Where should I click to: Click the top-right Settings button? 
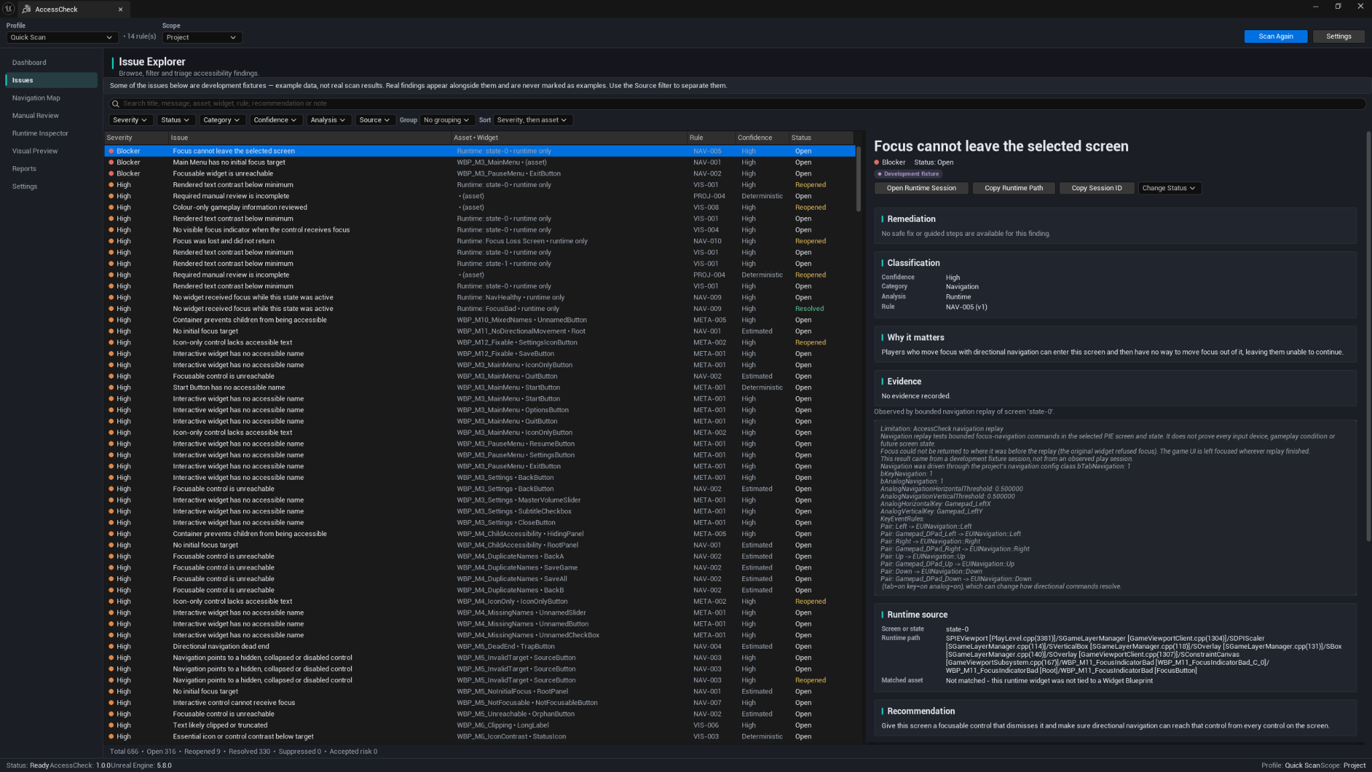pyautogui.click(x=1338, y=37)
